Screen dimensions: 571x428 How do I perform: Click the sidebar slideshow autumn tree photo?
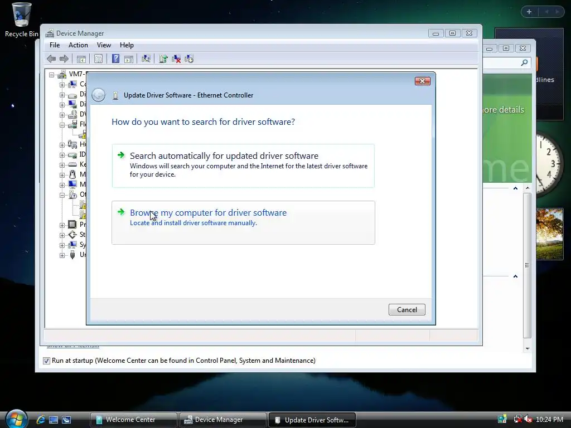click(549, 234)
